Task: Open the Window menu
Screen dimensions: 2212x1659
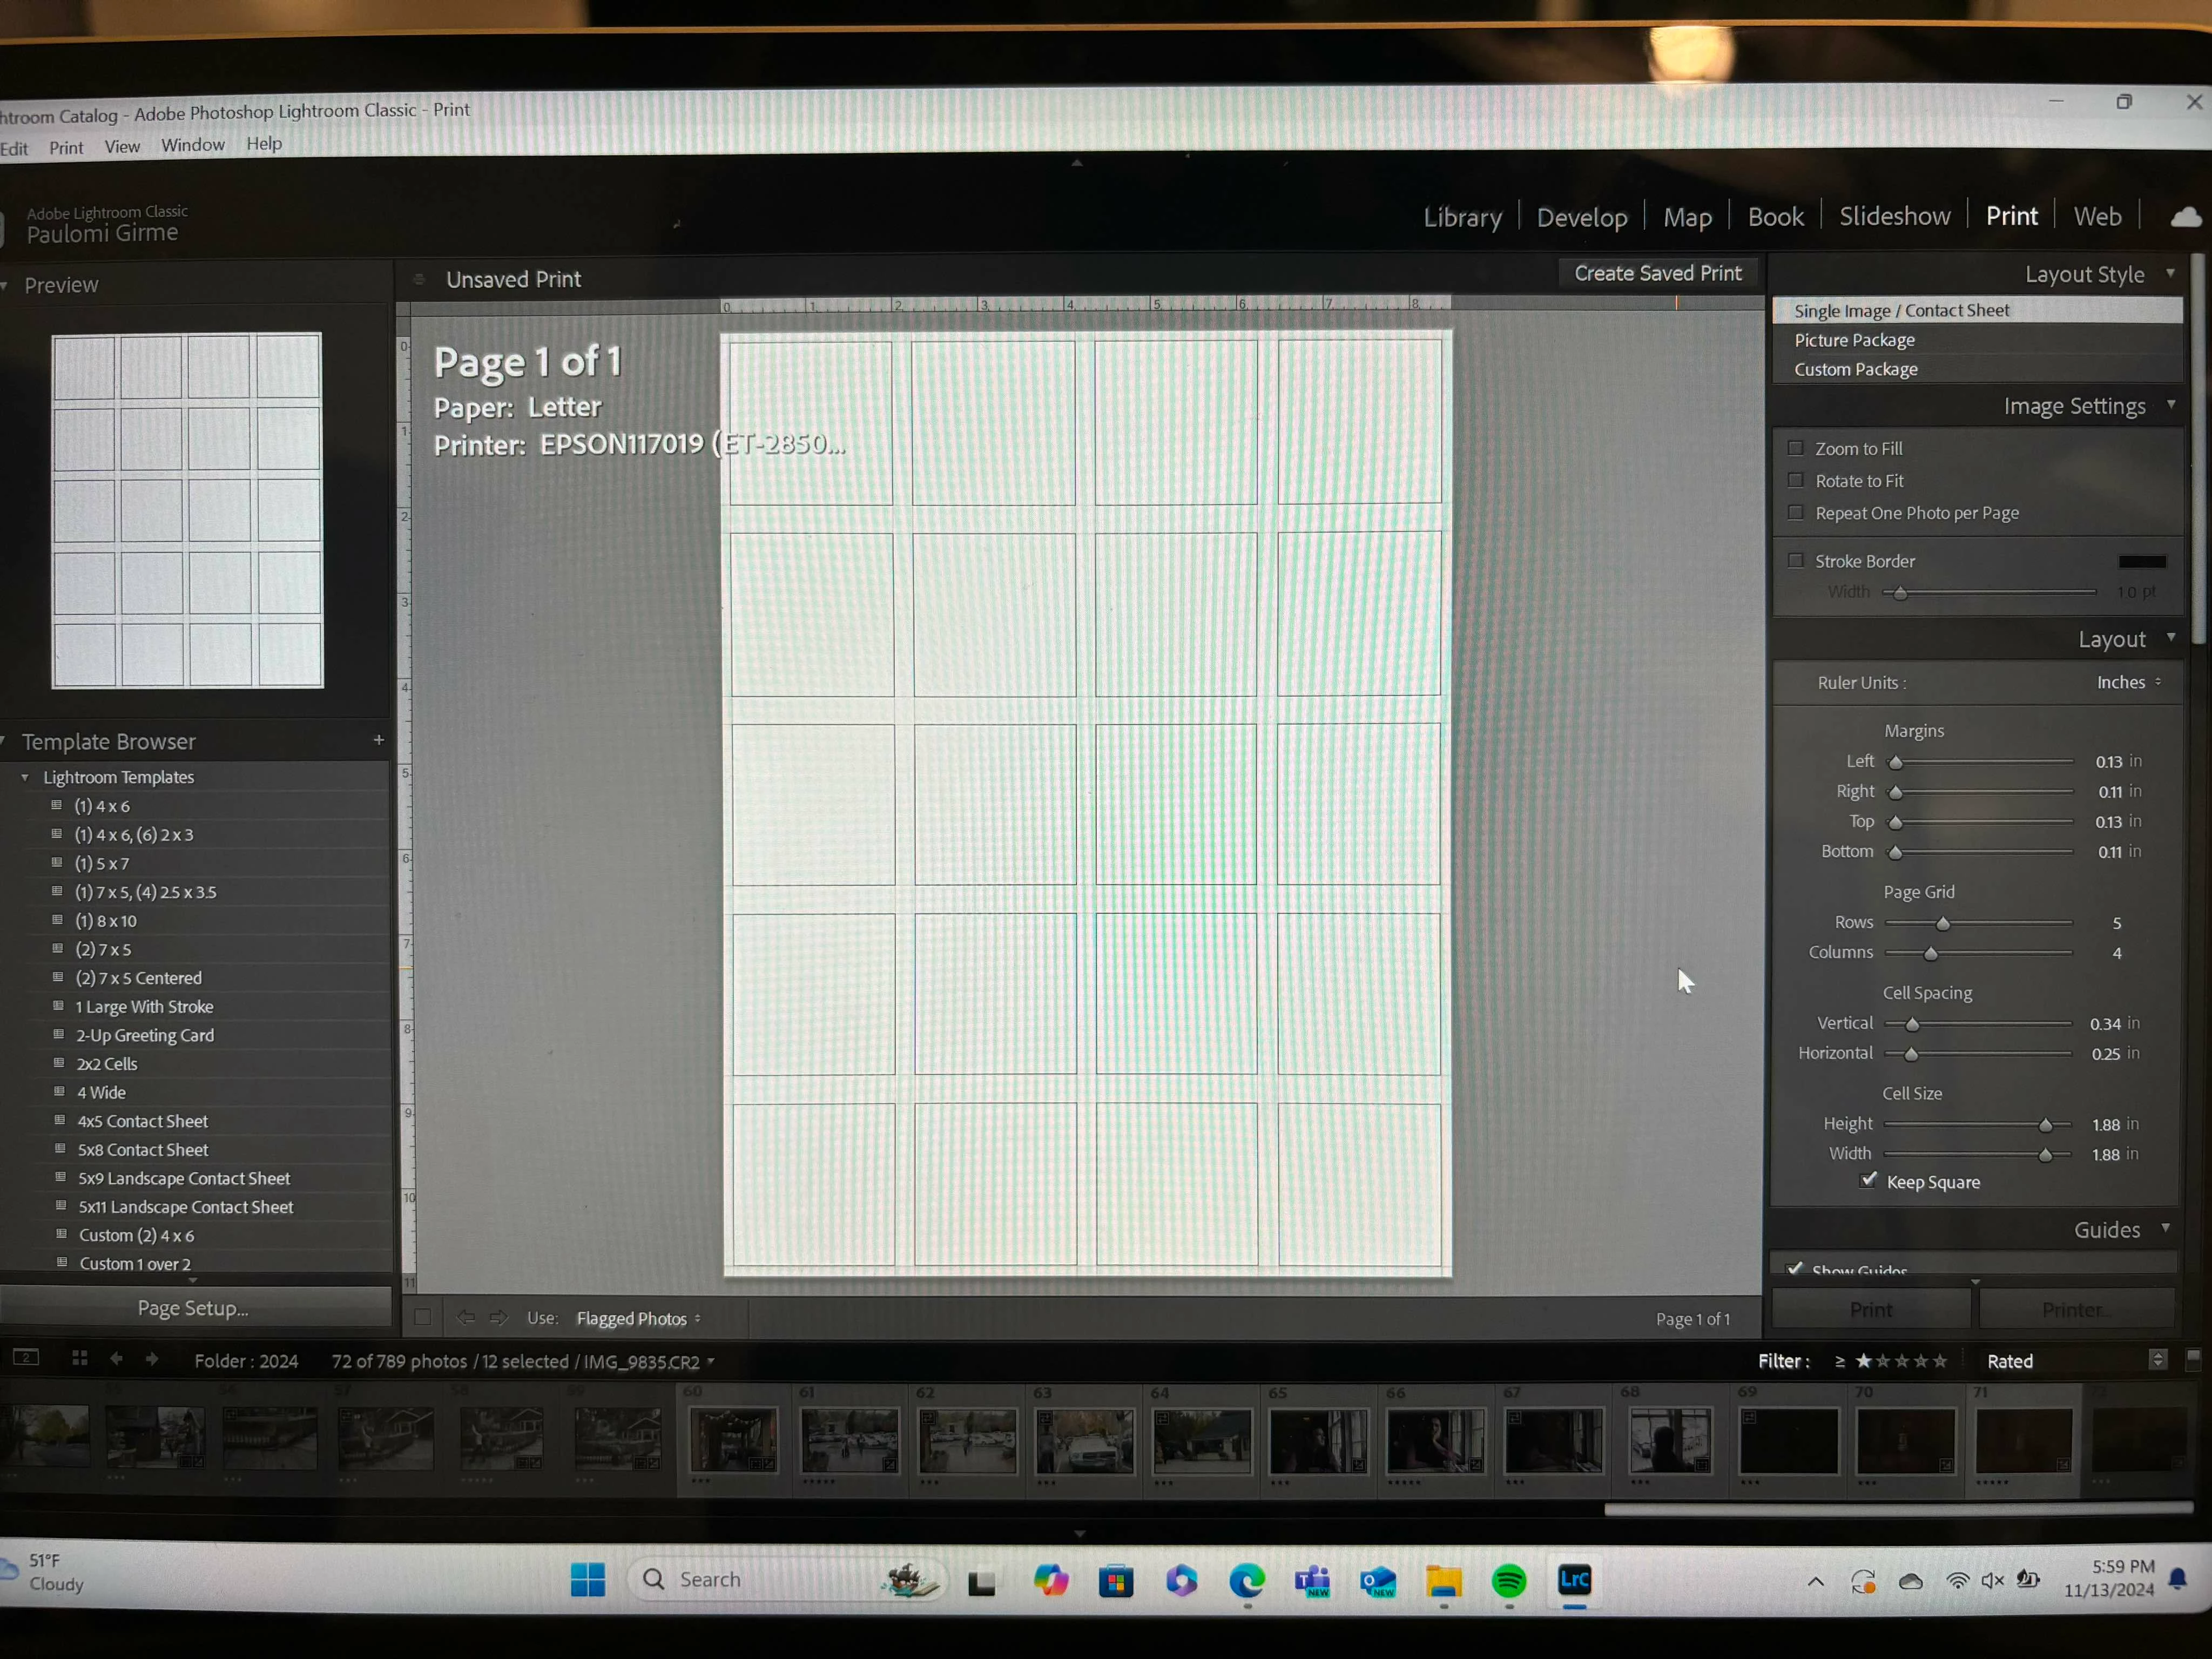Action: (x=193, y=145)
